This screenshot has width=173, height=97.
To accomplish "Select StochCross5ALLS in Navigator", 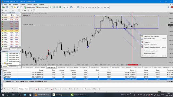I will click(14, 60).
